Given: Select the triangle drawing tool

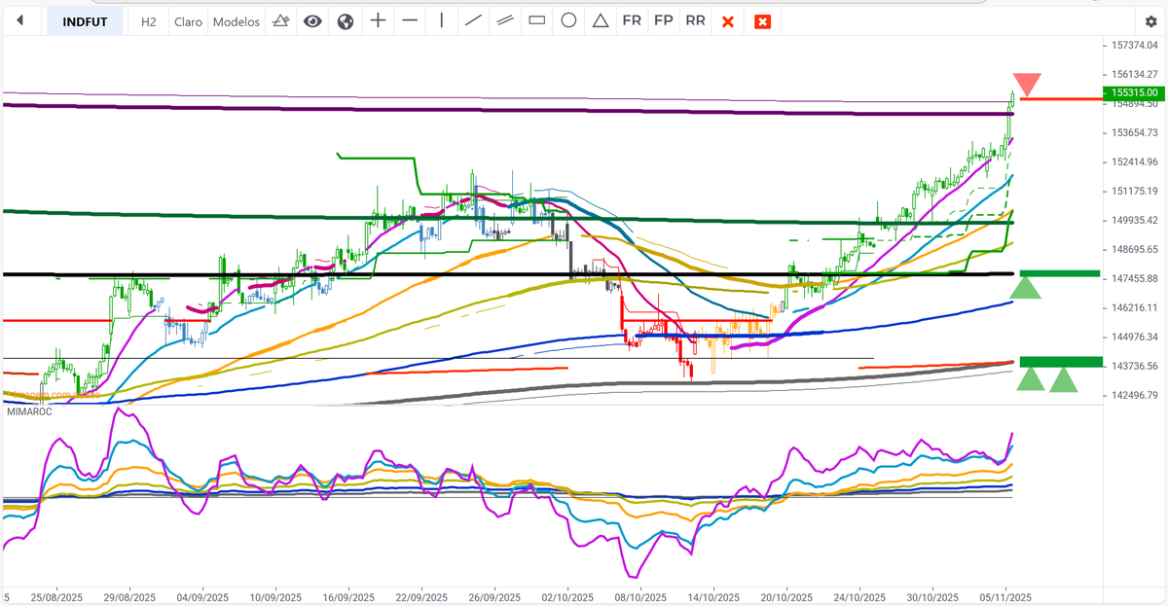Looking at the screenshot, I should pyautogui.click(x=601, y=20).
